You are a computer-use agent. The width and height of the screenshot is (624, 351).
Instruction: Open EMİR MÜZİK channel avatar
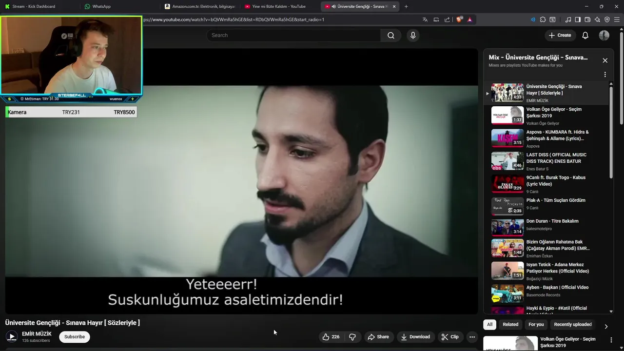(x=12, y=337)
